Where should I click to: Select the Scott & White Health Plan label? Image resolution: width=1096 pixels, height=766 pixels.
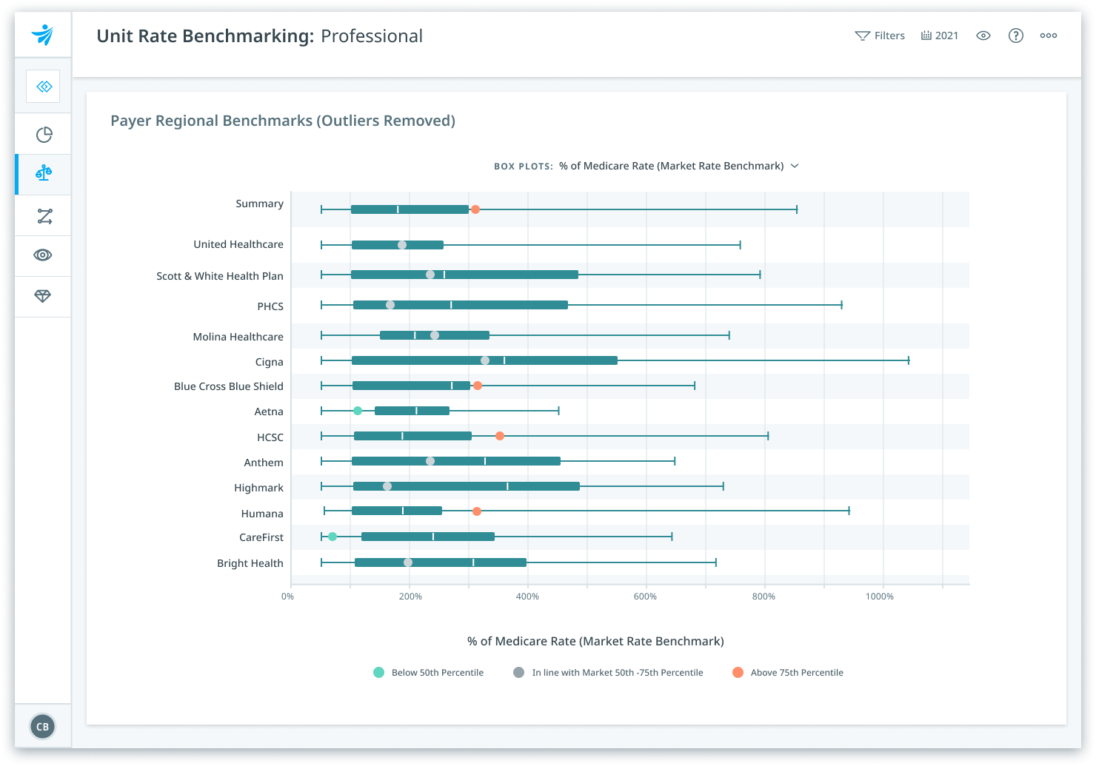click(x=220, y=276)
